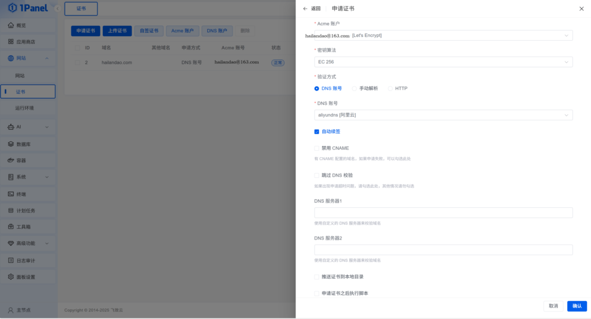Open the 数据库 sidebar item
This screenshot has width=591, height=319.
(x=28, y=144)
